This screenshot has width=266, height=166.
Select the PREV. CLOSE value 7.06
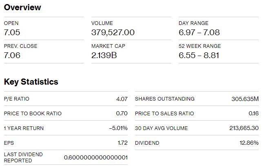[x=12, y=55]
